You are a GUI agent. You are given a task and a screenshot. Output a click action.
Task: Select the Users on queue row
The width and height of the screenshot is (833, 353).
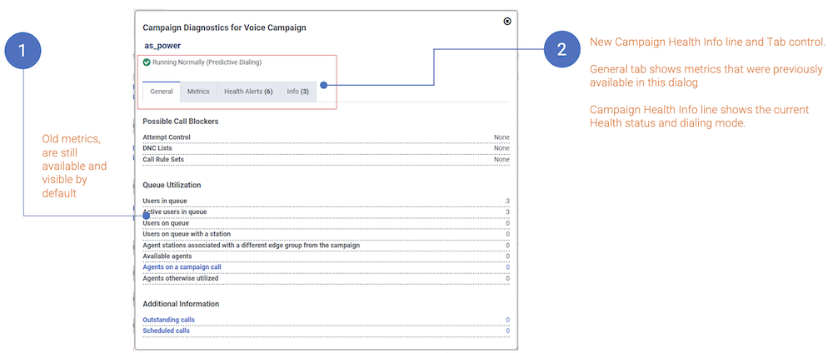[327, 223]
